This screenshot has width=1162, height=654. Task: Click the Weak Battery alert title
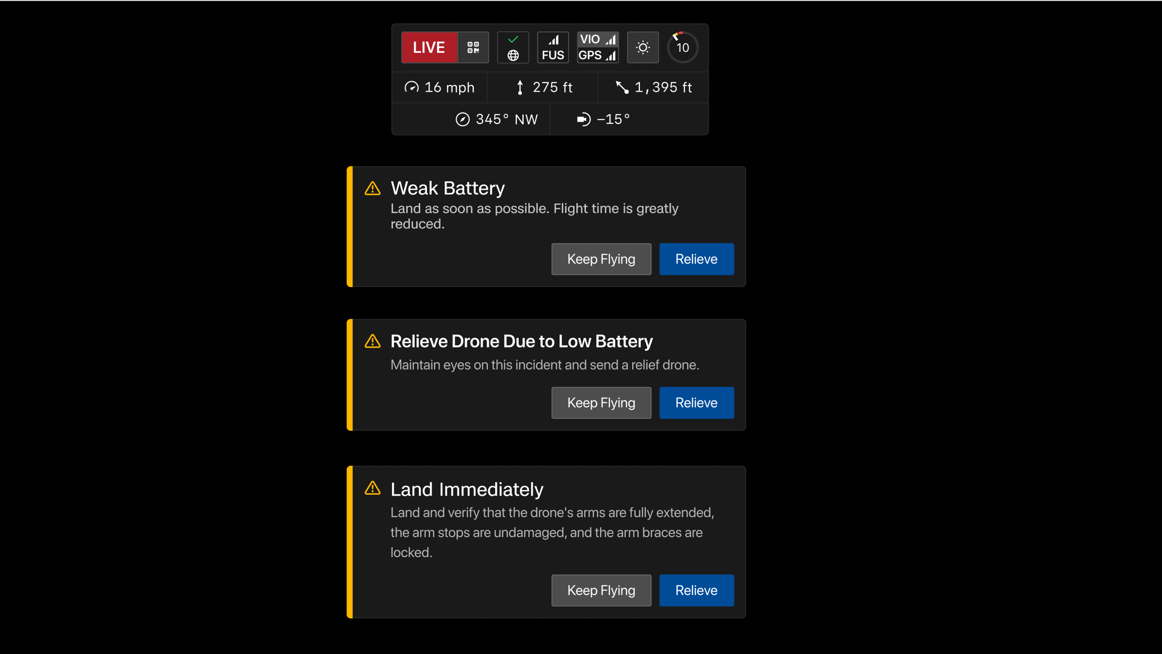tap(447, 188)
